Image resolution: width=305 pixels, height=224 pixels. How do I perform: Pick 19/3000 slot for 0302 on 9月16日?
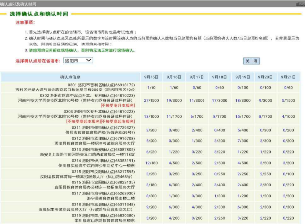[x=174, y=100]
